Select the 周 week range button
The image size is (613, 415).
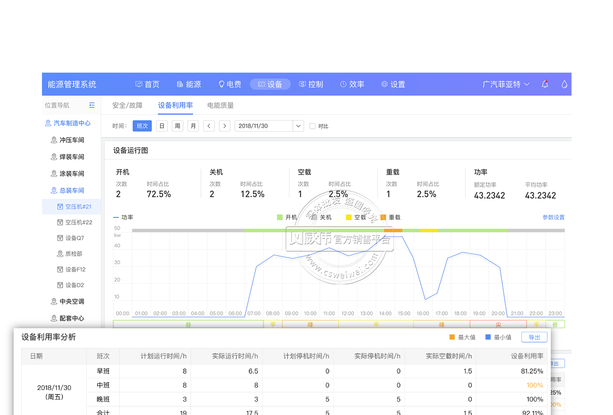pos(177,126)
